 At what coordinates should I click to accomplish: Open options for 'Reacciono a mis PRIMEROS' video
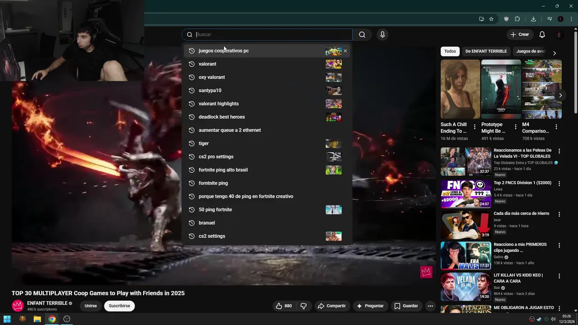click(x=559, y=246)
